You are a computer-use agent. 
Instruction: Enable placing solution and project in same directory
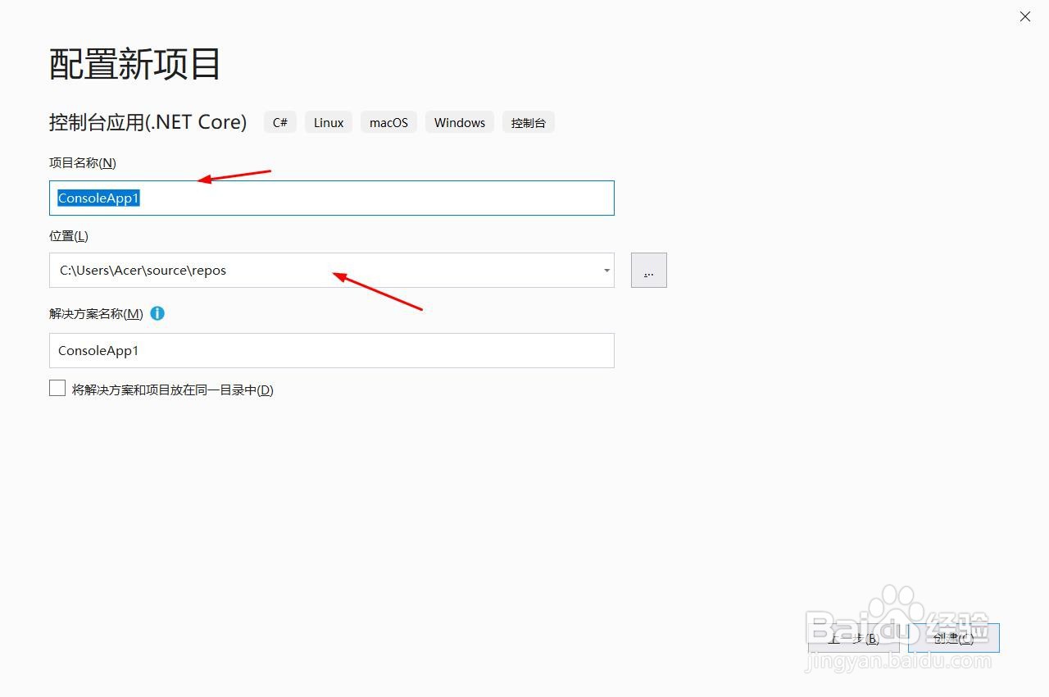57,389
